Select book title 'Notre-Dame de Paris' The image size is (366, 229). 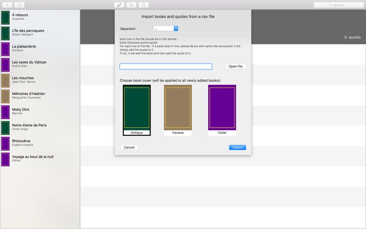[29, 125]
